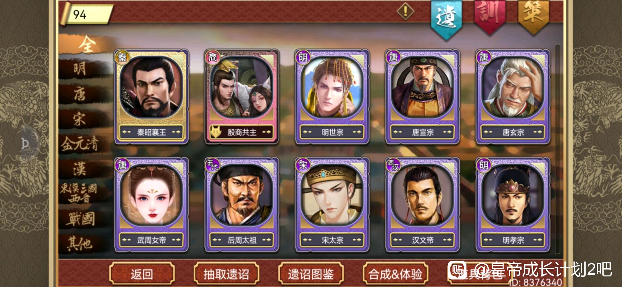Click the 合成&体验 button
The width and height of the screenshot is (622, 287).
[x=395, y=274]
